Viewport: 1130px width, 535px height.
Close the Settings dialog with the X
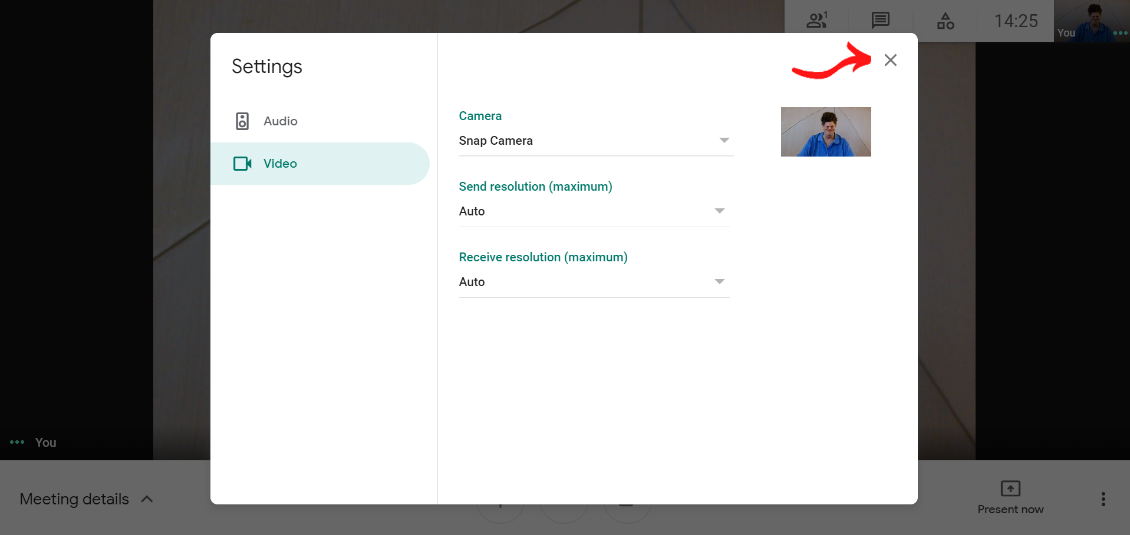[x=890, y=60]
